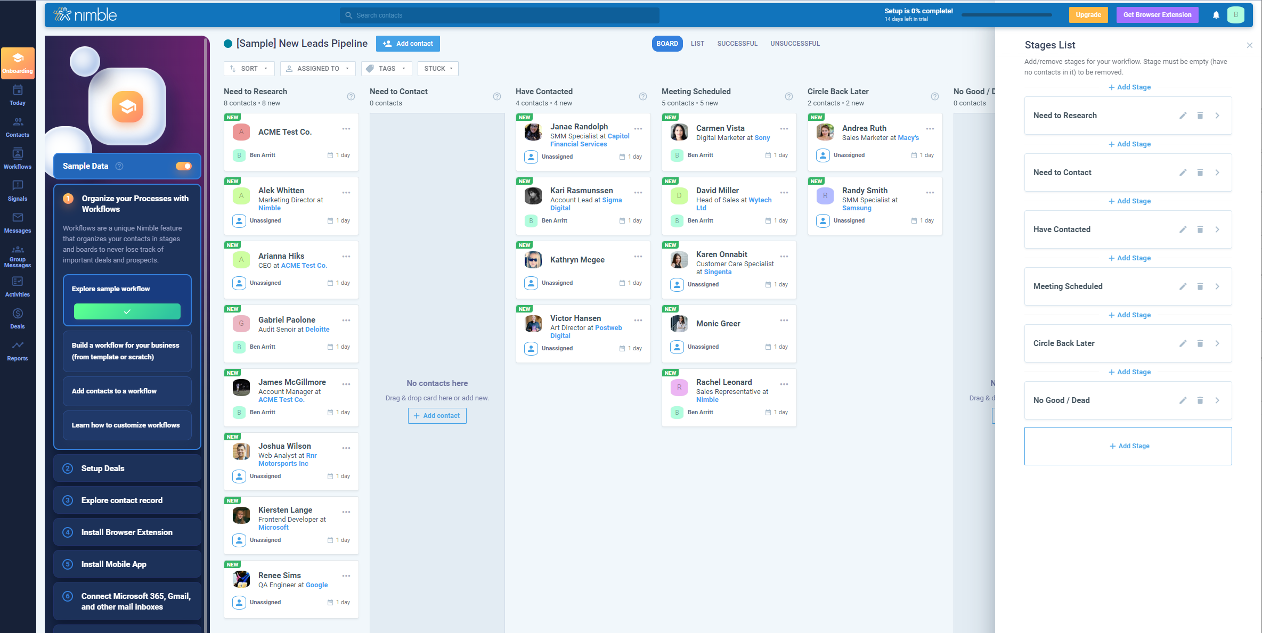1262x633 pixels.
Task: Open the Stuck filter dropdown
Action: (x=438, y=69)
